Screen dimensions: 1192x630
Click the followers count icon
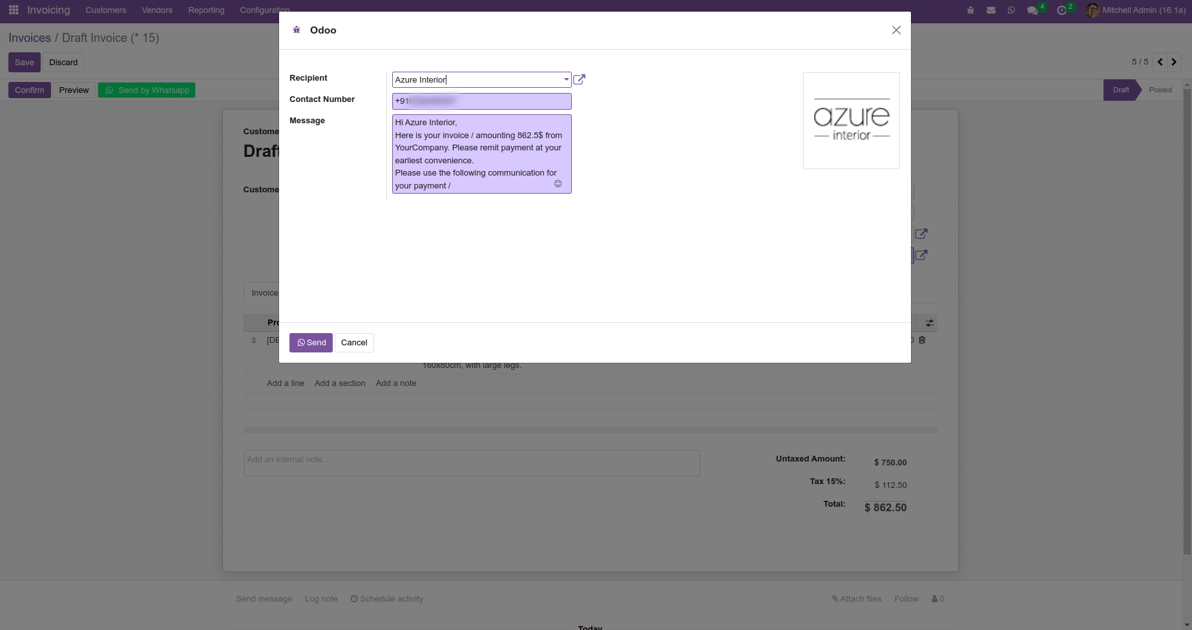937,599
